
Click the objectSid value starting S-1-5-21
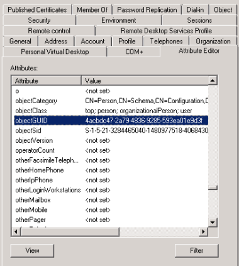pos(147,130)
